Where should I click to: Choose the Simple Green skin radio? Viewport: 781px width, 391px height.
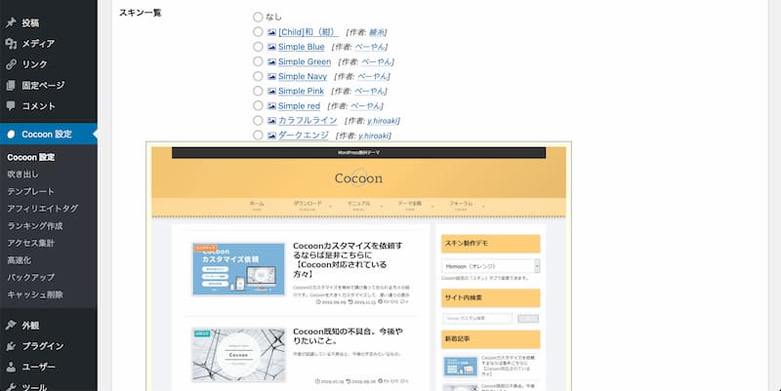258,61
